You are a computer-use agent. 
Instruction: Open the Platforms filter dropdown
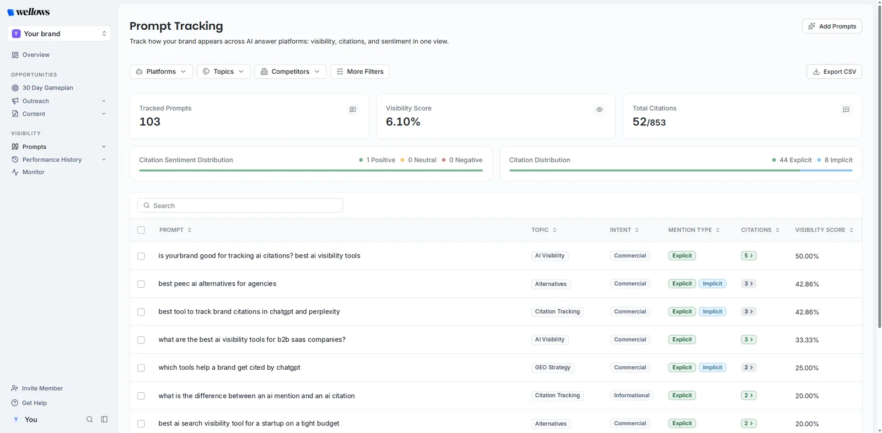click(x=161, y=72)
